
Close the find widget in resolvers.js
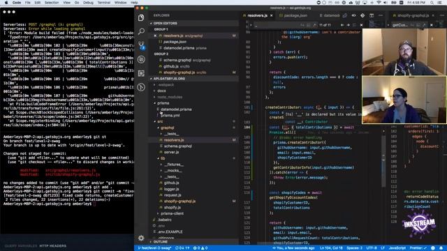tap(361, 25)
